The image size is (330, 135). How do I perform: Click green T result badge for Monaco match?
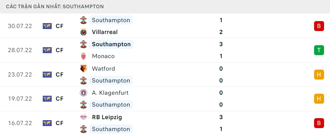click(x=319, y=50)
